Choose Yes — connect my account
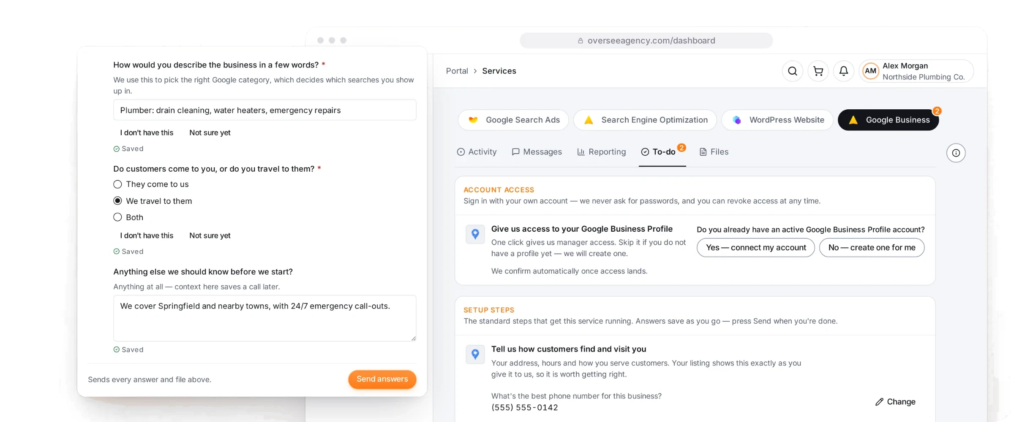 pos(756,248)
